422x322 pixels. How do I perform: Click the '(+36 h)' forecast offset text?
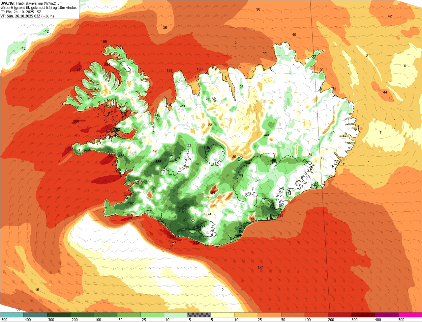(x=48, y=16)
